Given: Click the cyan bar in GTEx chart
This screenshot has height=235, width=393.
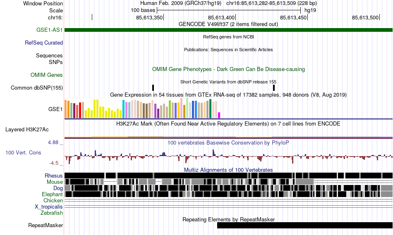Looking at the screenshot, I should pyautogui.click(x=123, y=109).
